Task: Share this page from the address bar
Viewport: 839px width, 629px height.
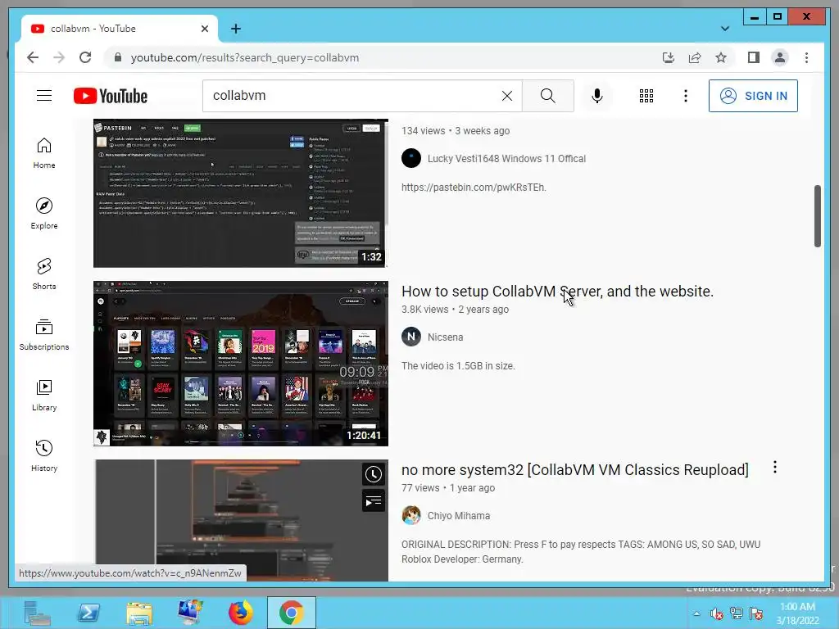Action: point(695,58)
